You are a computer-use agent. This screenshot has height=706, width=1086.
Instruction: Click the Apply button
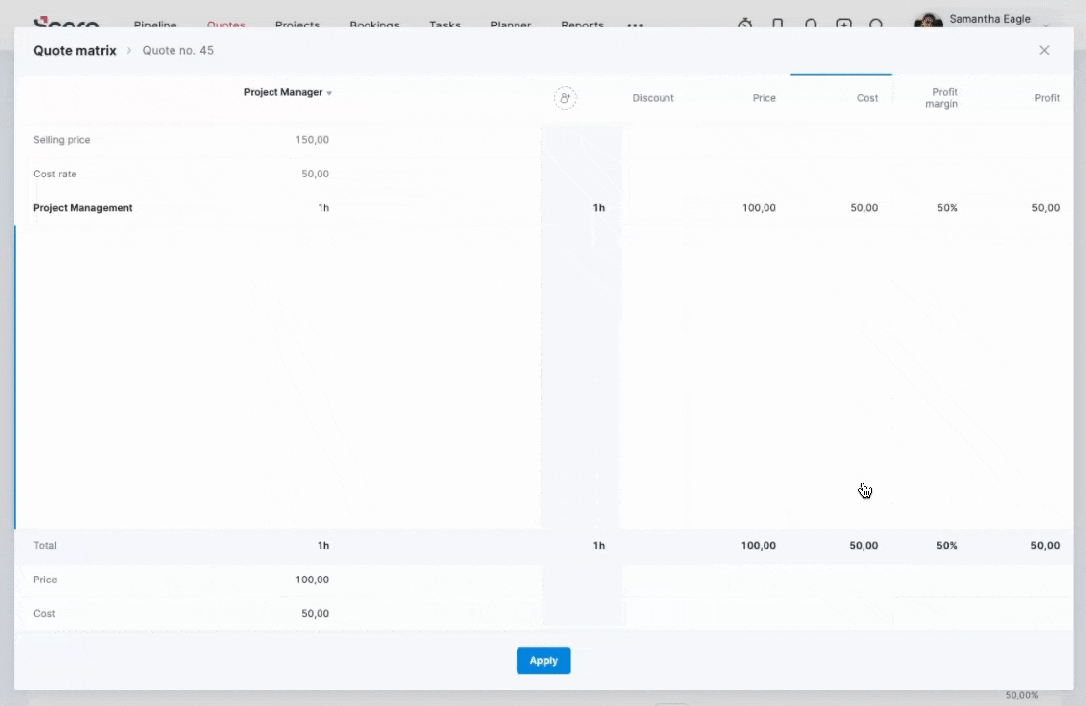point(544,660)
